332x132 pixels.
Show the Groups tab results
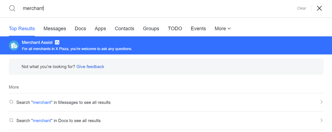151,29
